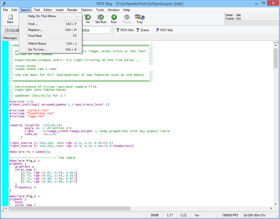Choose Go To Line... menu entry
The height and width of the screenshot is (219, 280).
[x=51, y=50]
